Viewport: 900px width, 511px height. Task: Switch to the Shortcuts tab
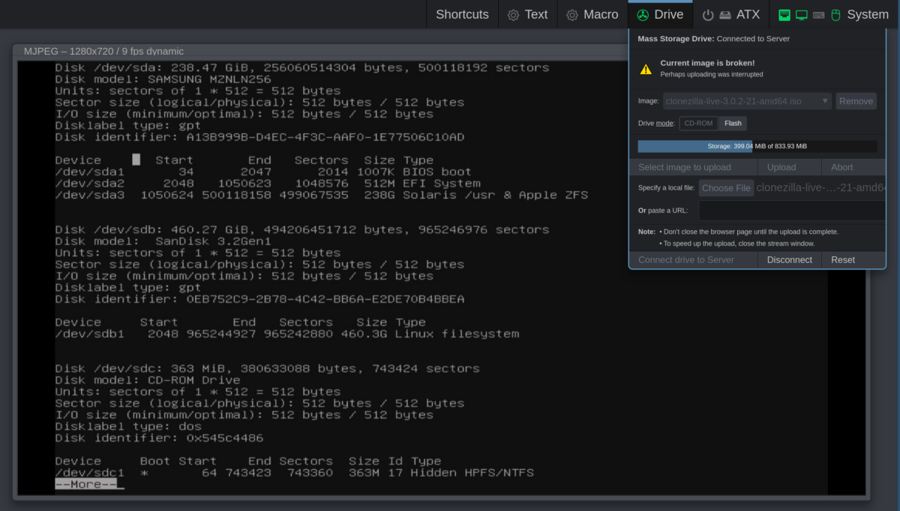tap(461, 14)
